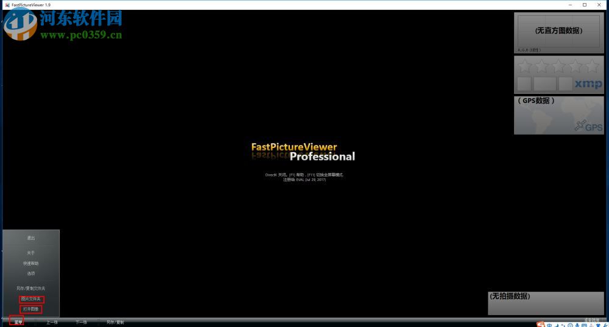Viewport: 609px width, 327px height.
Task: Set rating to five stars
Action: [593, 66]
